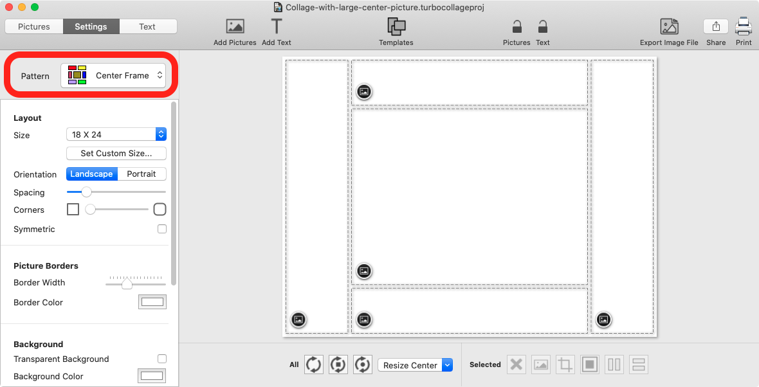Screen dimensions: 759x387
Task: Open the Border Color swatch
Action: [x=152, y=302]
